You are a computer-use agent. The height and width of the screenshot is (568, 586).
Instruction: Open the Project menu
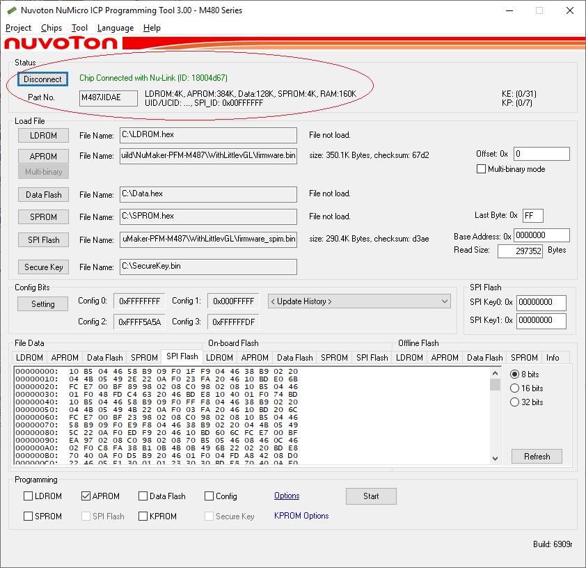pyautogui.click(x=18, y=28)
